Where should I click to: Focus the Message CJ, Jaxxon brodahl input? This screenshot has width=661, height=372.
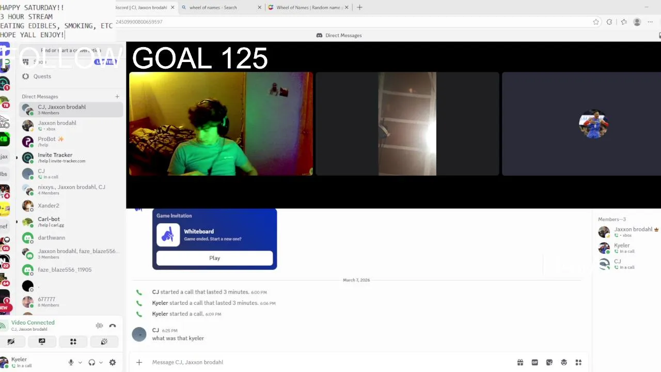330,362
